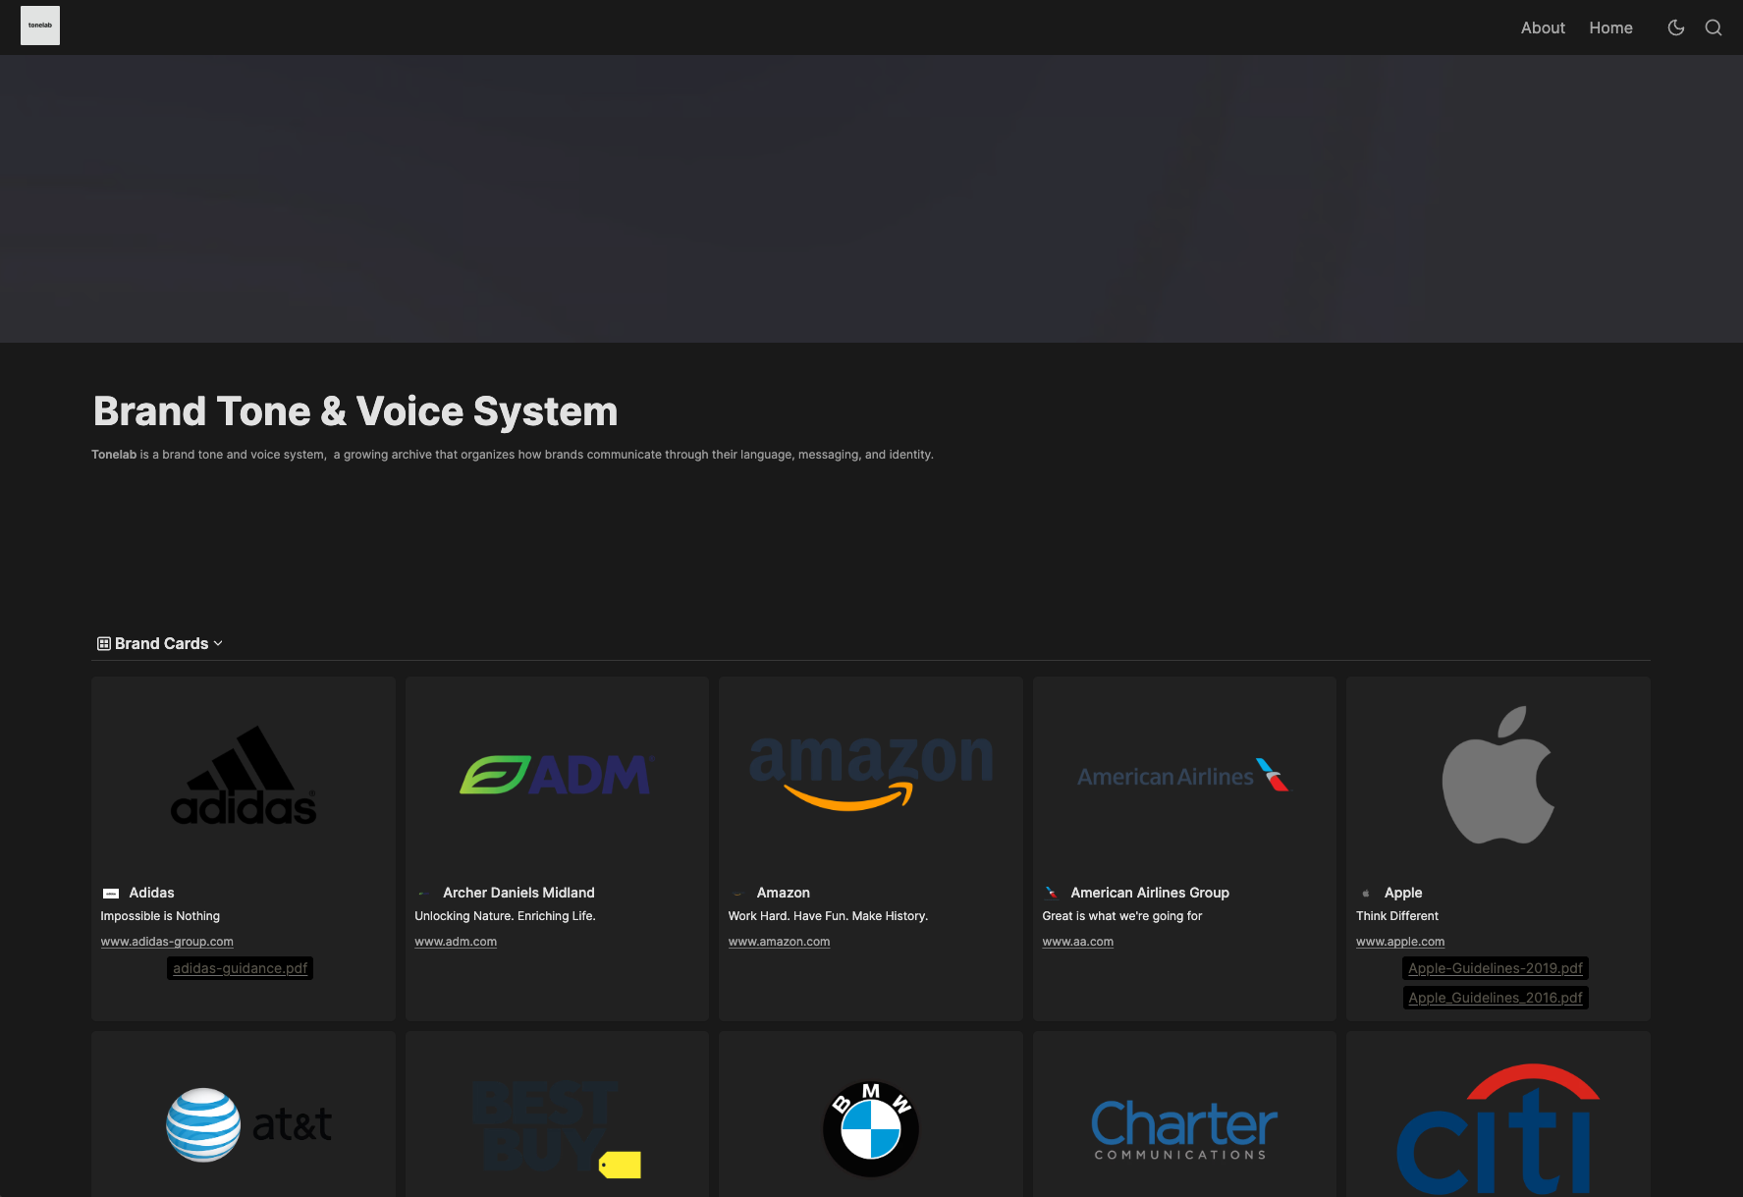Open Apple-Guidelines-2019.pdf attachment

click(1495, 968)
